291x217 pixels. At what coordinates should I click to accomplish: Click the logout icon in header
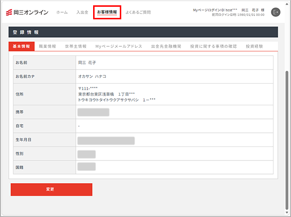click(275, 12)
